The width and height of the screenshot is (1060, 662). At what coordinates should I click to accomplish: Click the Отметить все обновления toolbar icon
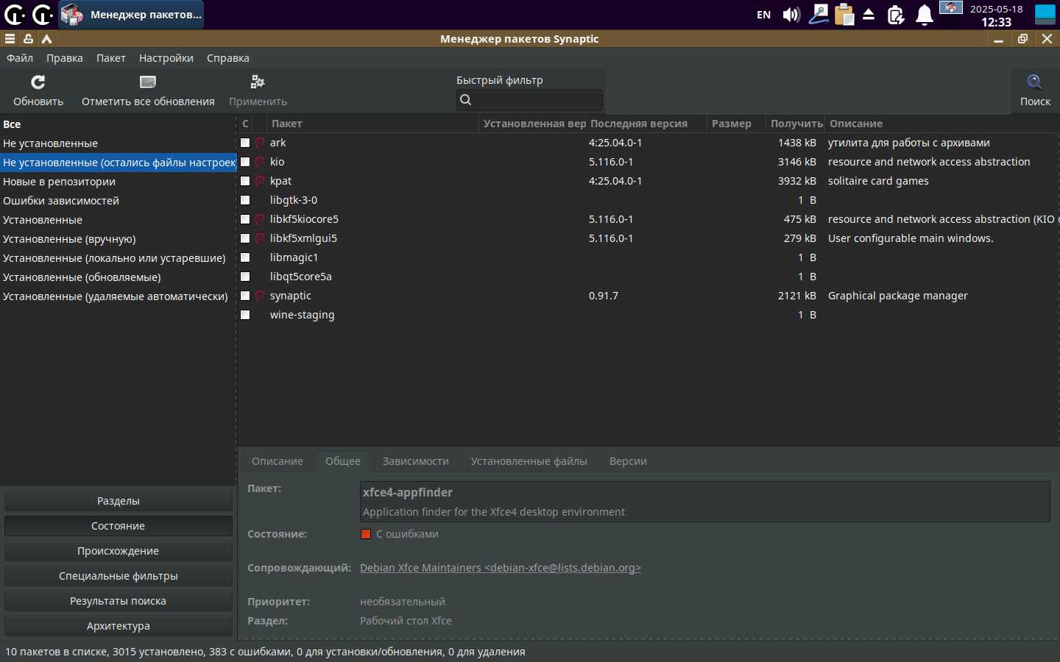click(x=148, y=82)
